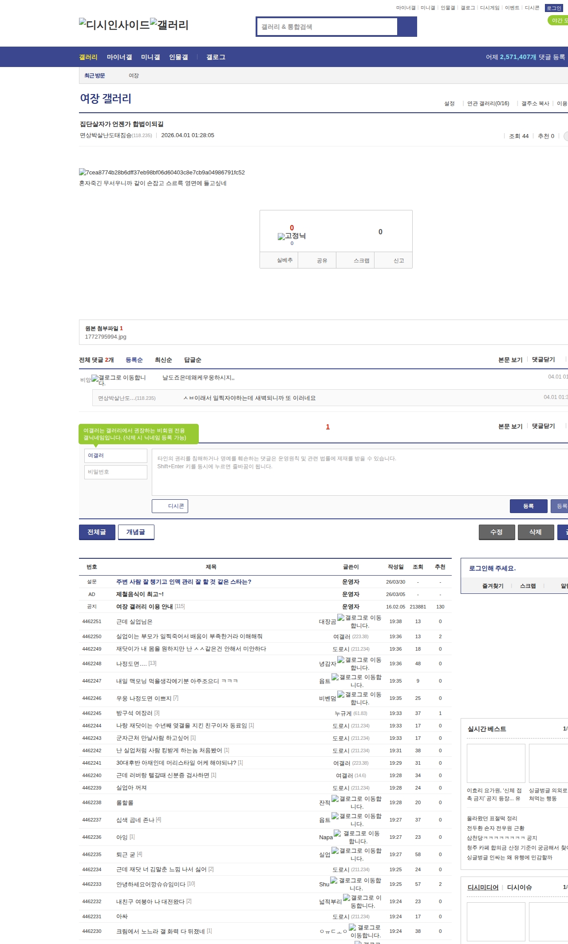Open the 설정 settings dropdown
568x944 pixels.
pos(449,103)
